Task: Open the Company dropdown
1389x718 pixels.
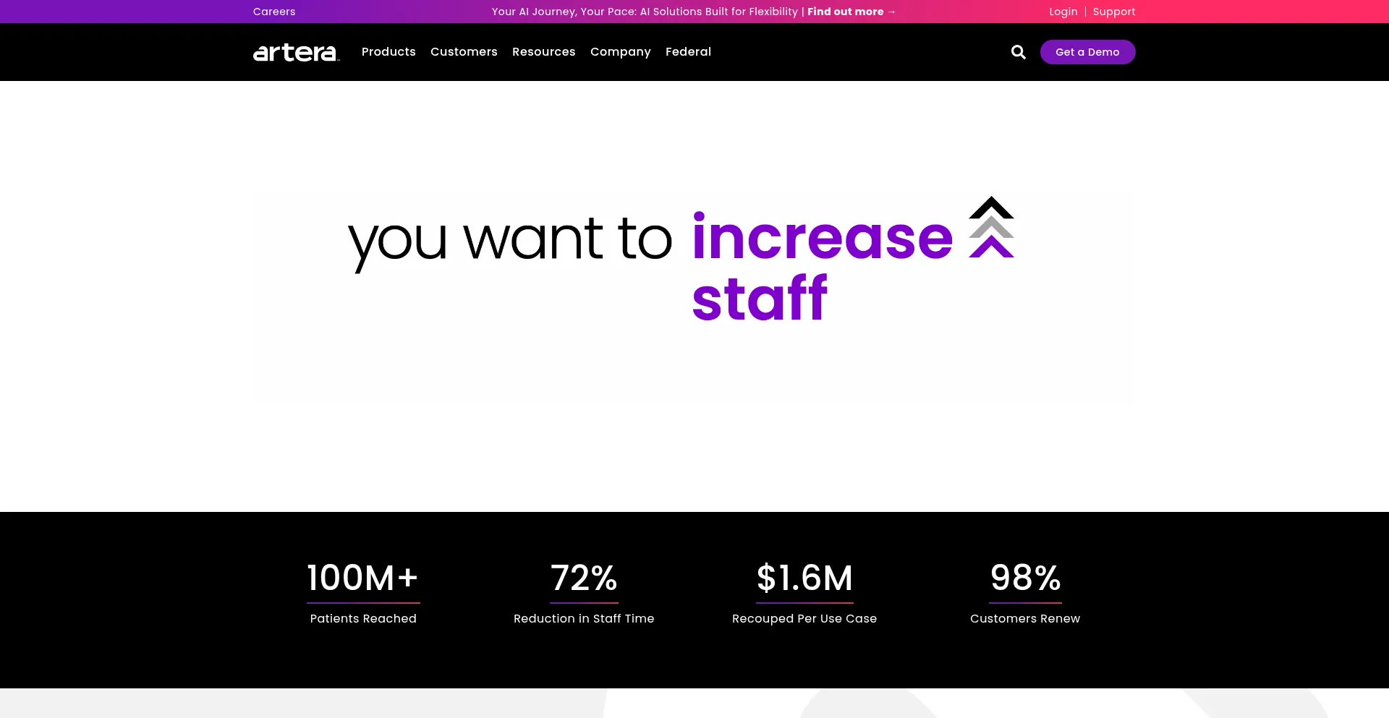Action: pos(620,52)
